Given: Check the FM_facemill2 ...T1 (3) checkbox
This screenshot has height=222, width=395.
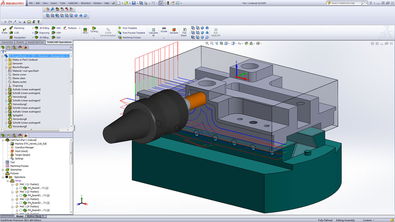Looking at the screenshot, I should pos(21,203).
